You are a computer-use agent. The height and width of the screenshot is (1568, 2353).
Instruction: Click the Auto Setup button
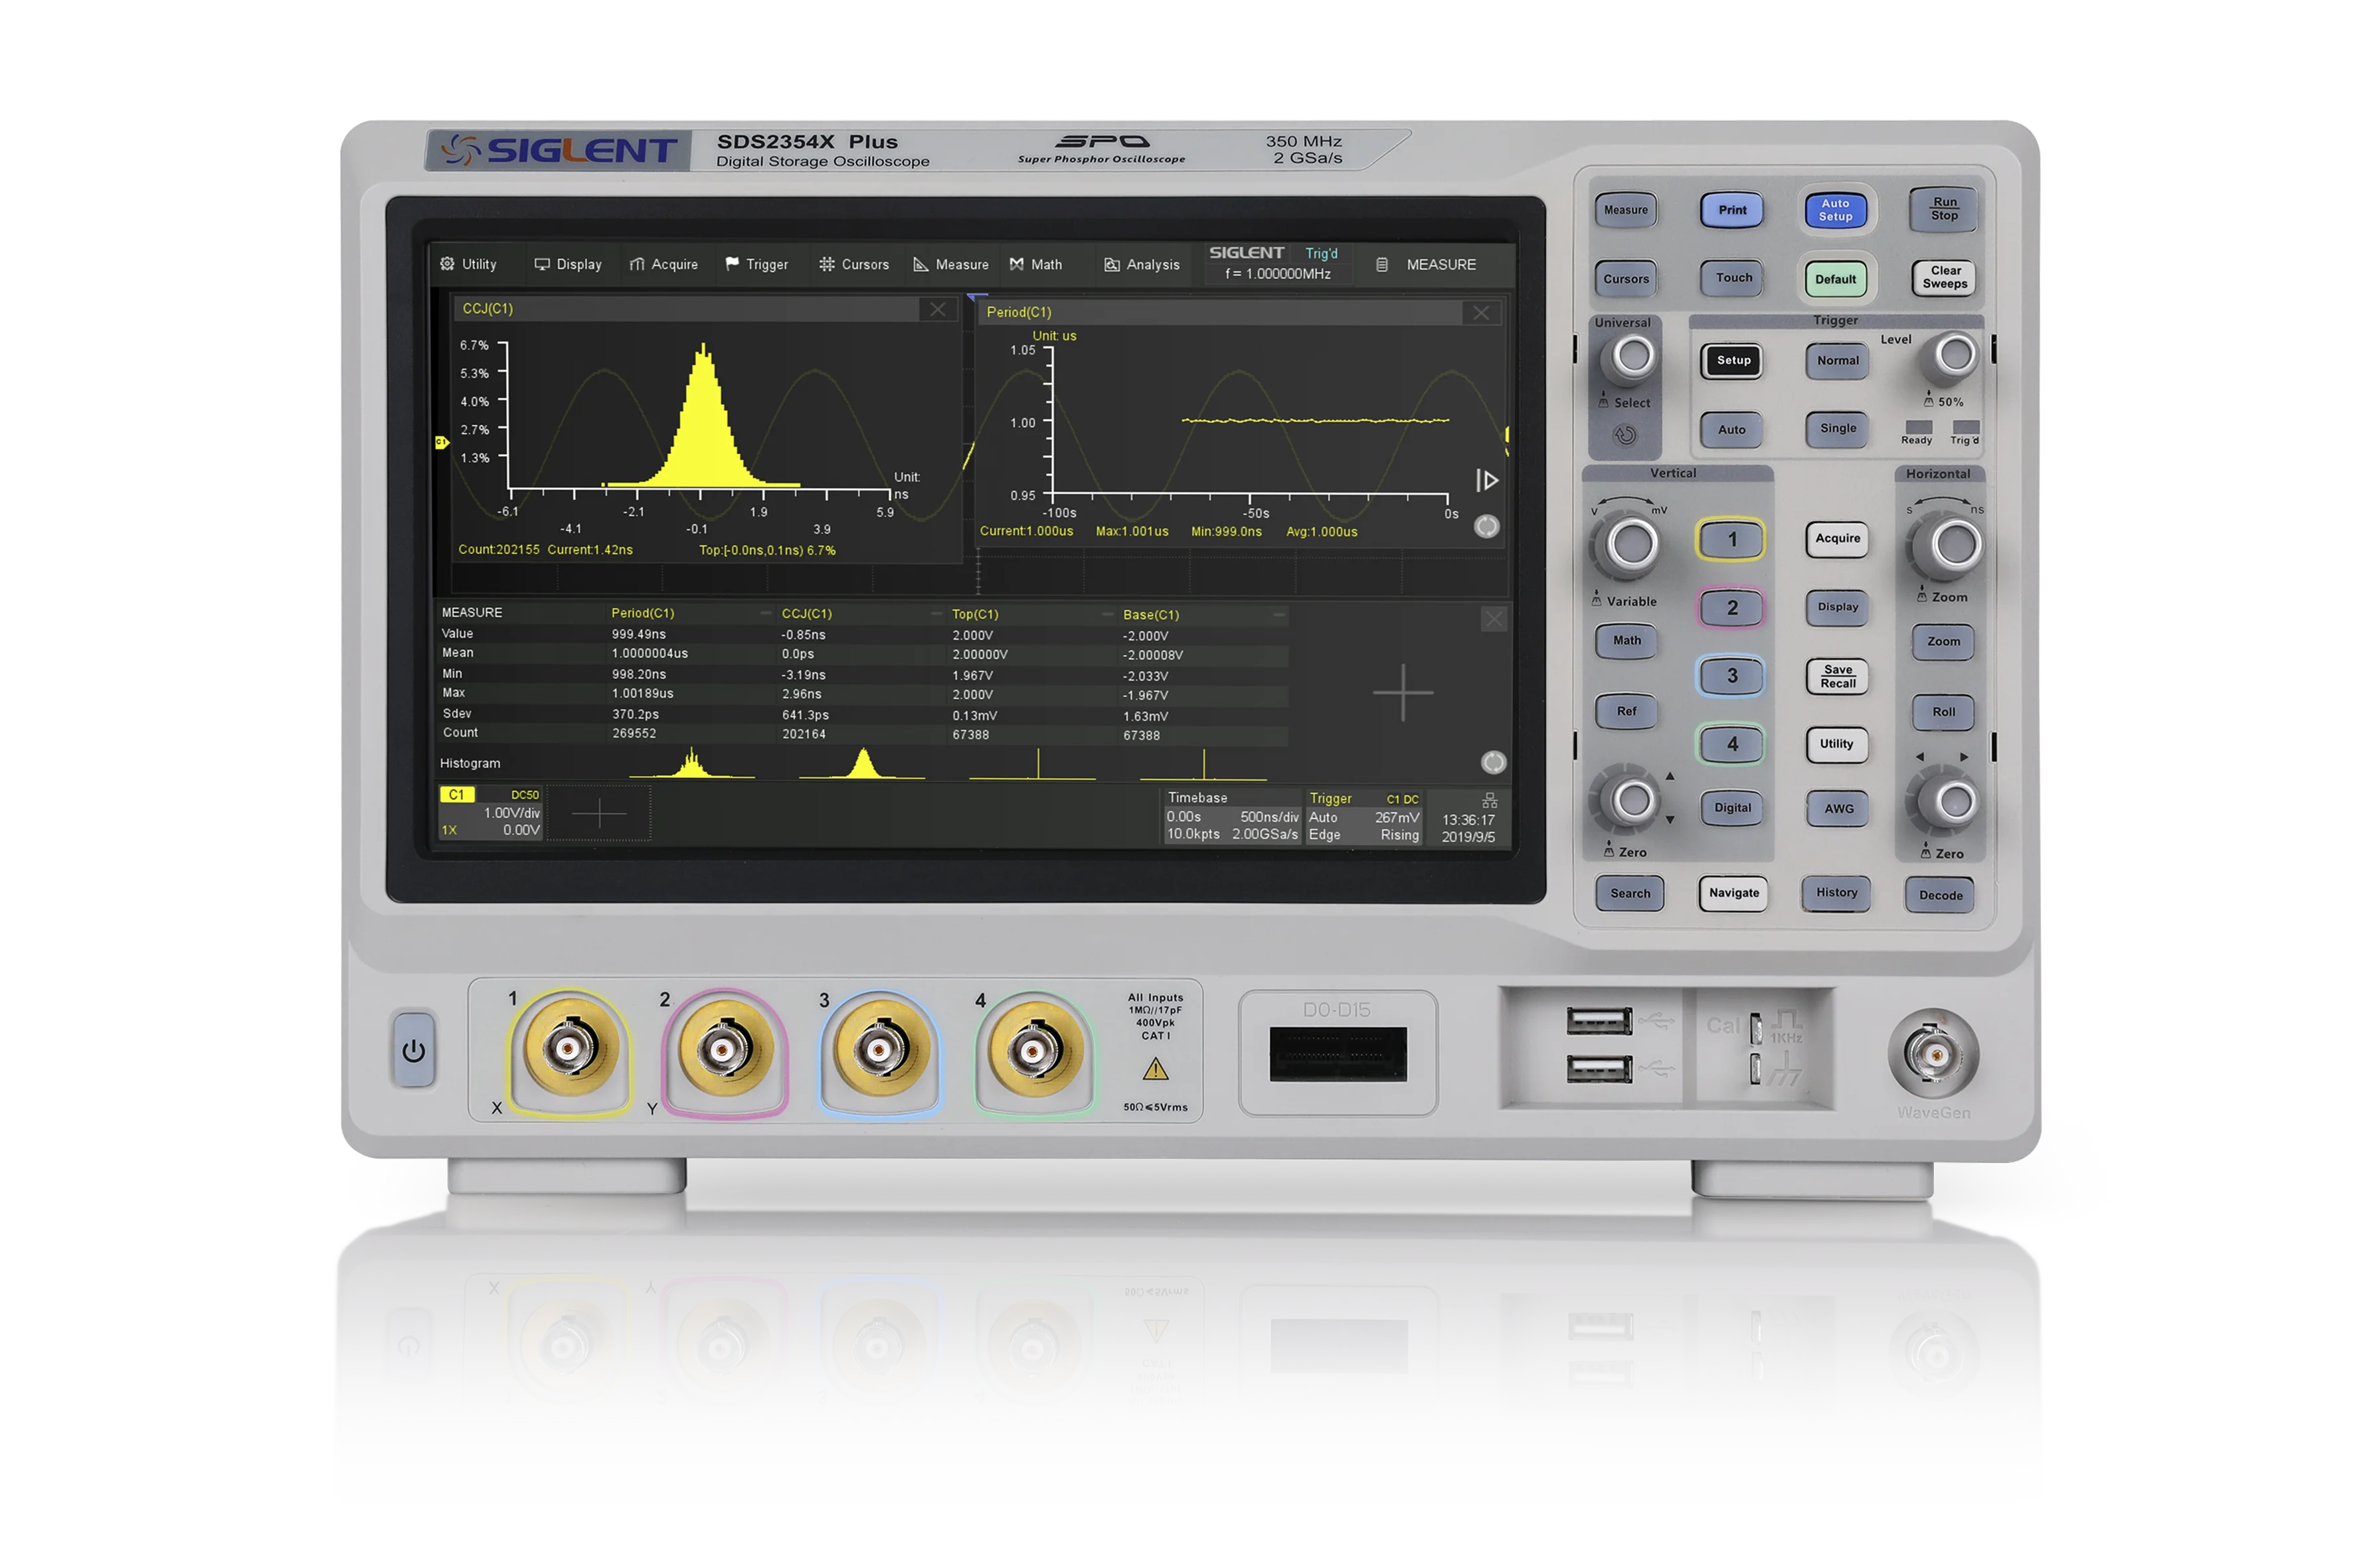1835,210
